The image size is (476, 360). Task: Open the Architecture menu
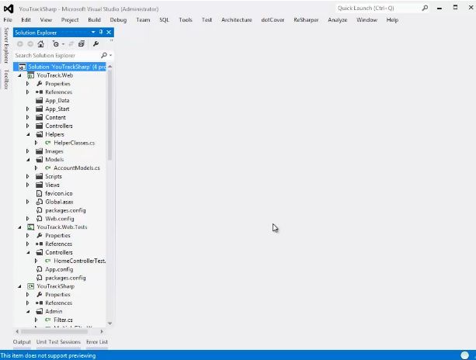point(237,20)
